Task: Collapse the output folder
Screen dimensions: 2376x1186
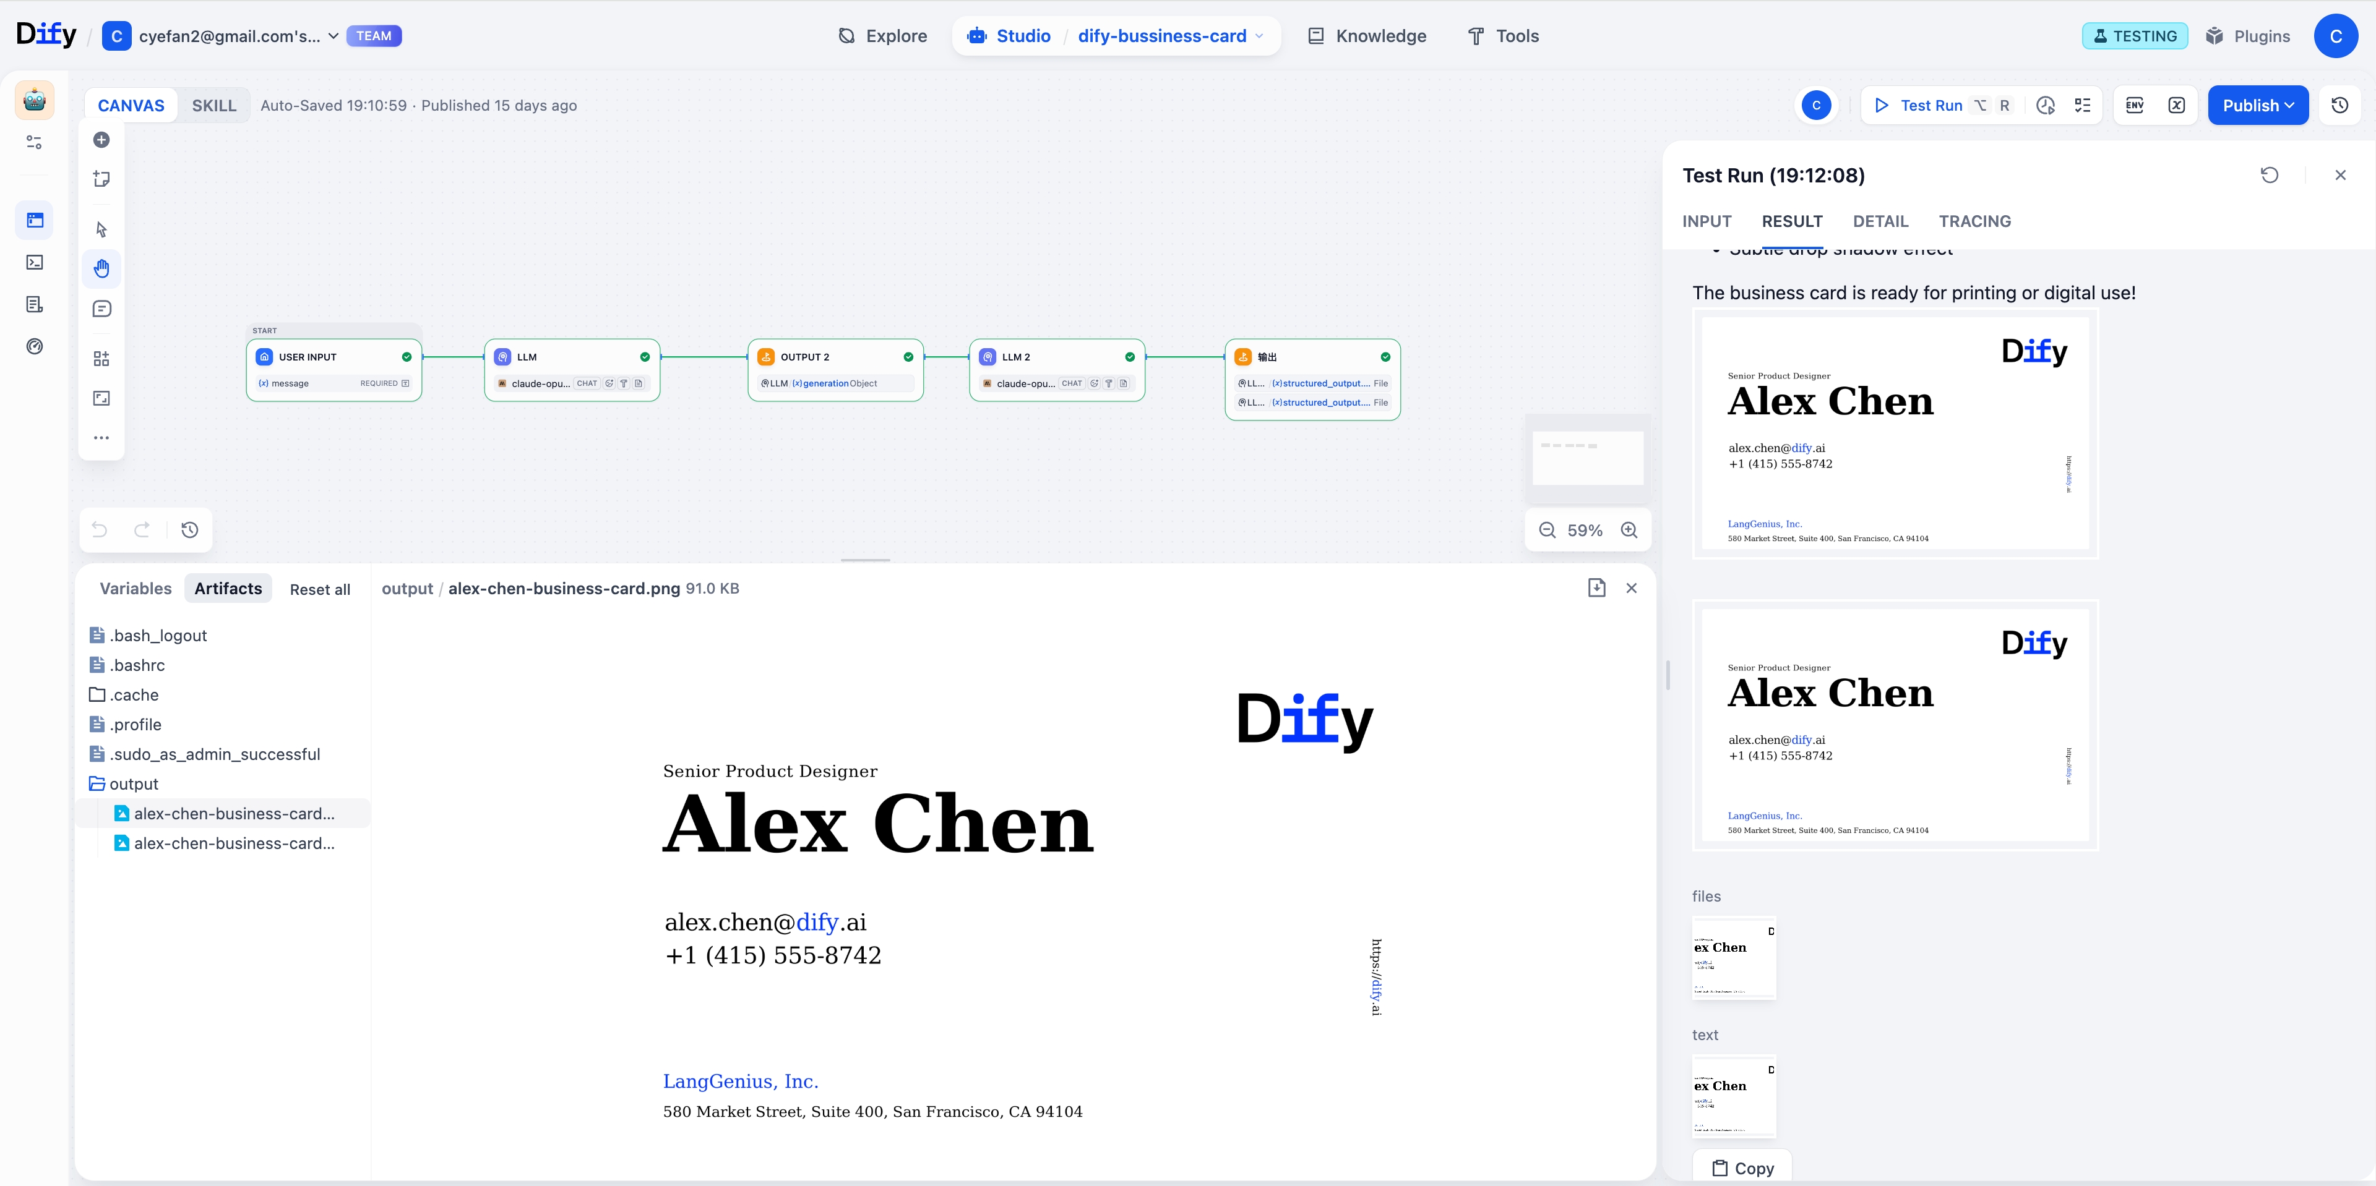Action: click(x=133, y=784)
